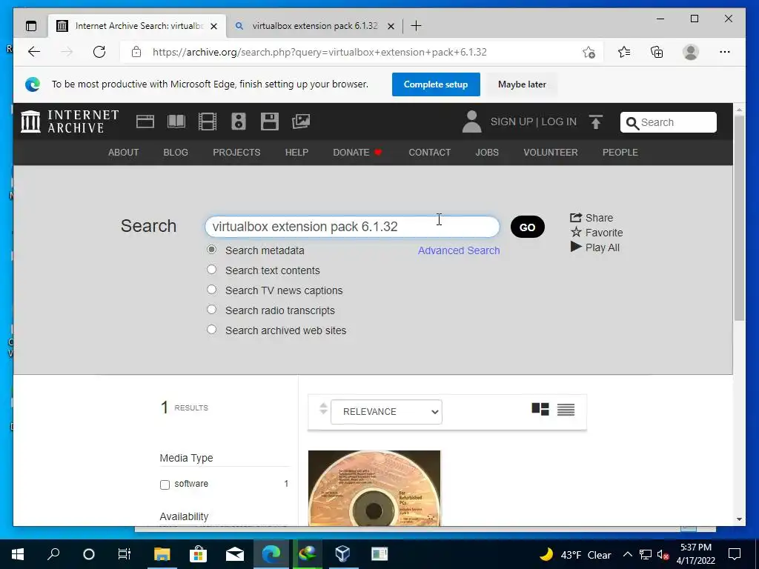Open the HELP menu item
759x569 pixels.
(x=296, y=153)
